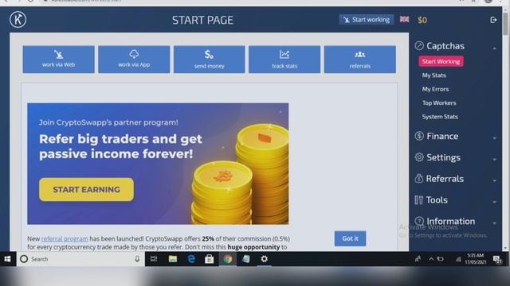Viewport: 510px width, 286px height.
Task: Click the Kolotibablo logo icon
Action: pos(18,19)
